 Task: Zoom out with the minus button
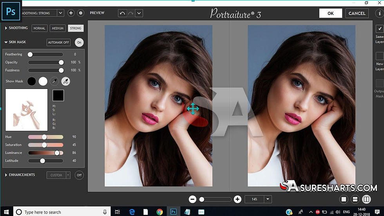pos(192,200)
